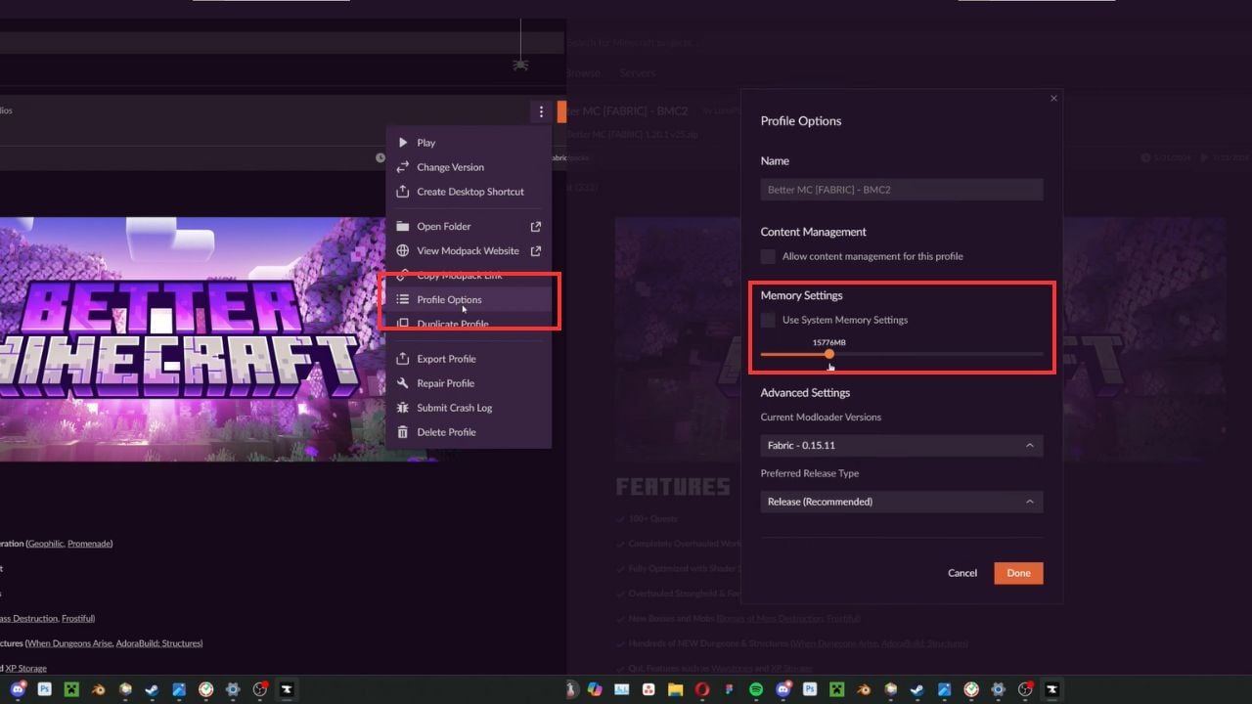
Task: Click the wrench icon beside Repair Profile
Action: pyautogui.click(x=402, y=383)
